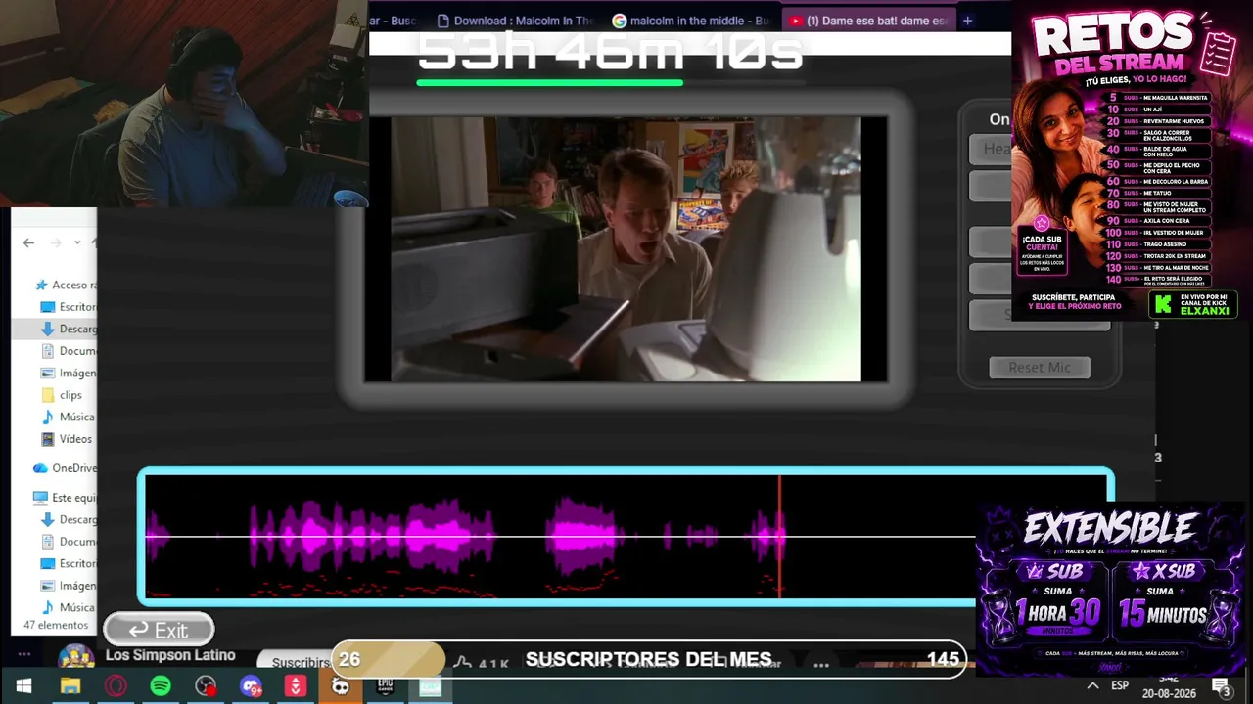Viewport: 1253px width, 704px height.
Task: Click the green timer progress bar
Action: pyautogui.click(x=550, y=83)
